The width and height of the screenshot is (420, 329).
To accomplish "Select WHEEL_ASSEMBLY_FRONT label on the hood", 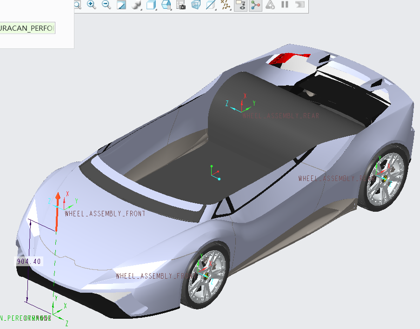I will [x=105, y=214].
